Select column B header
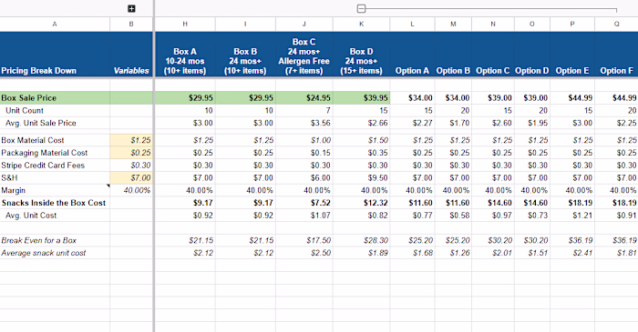The image size is (638, 332). coord(131,25)
